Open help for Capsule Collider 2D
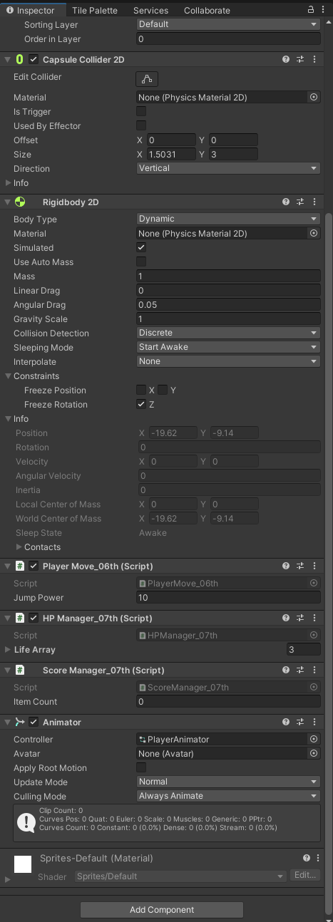The width and height of the screenshot is (333, 922). [286, 60]
